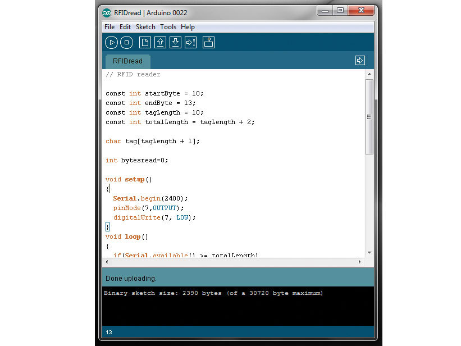Click the 'Binary sketch size' console output
Viewport: 461px width, 346px height.
point(213,293)
